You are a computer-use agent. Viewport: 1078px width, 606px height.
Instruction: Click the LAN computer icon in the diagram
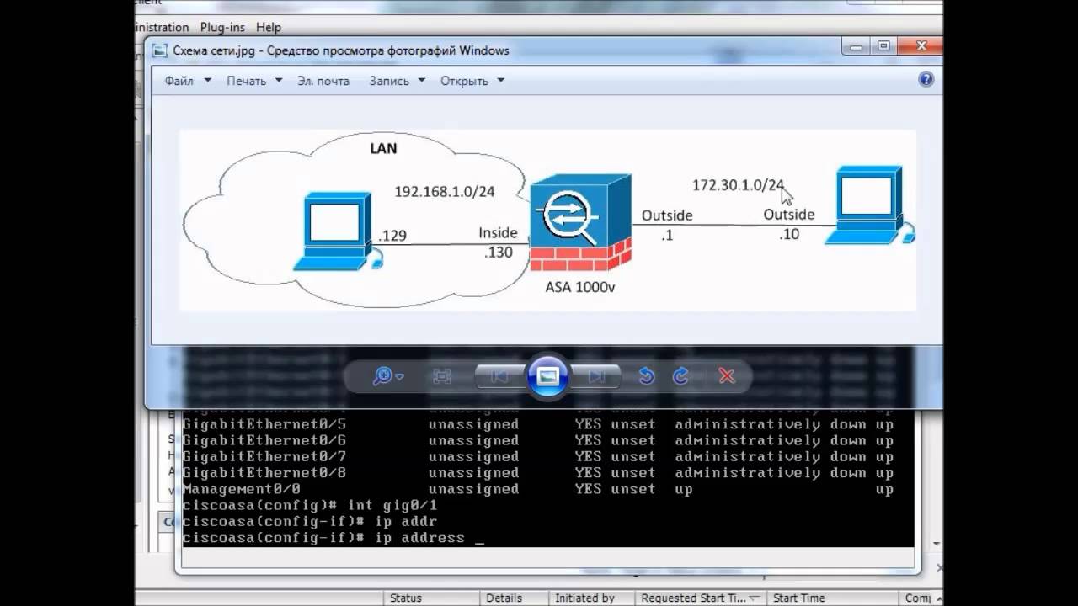(x=337, y=231)
